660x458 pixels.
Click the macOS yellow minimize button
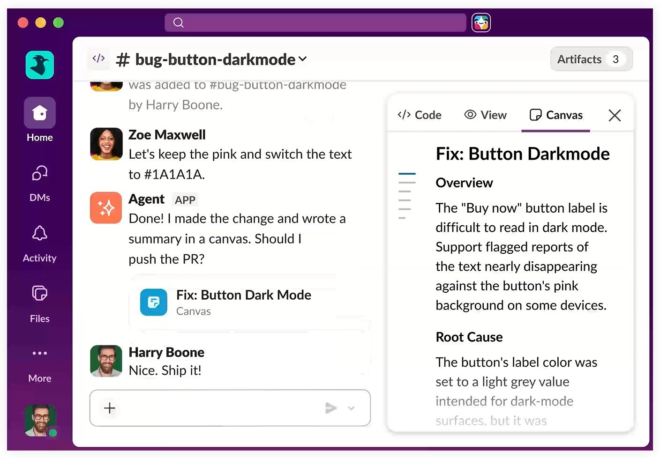41,22
